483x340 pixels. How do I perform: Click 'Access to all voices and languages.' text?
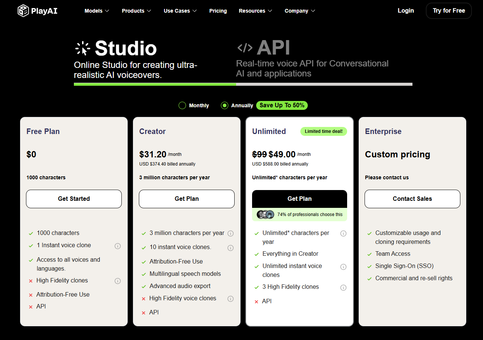[x=68, y=264]
